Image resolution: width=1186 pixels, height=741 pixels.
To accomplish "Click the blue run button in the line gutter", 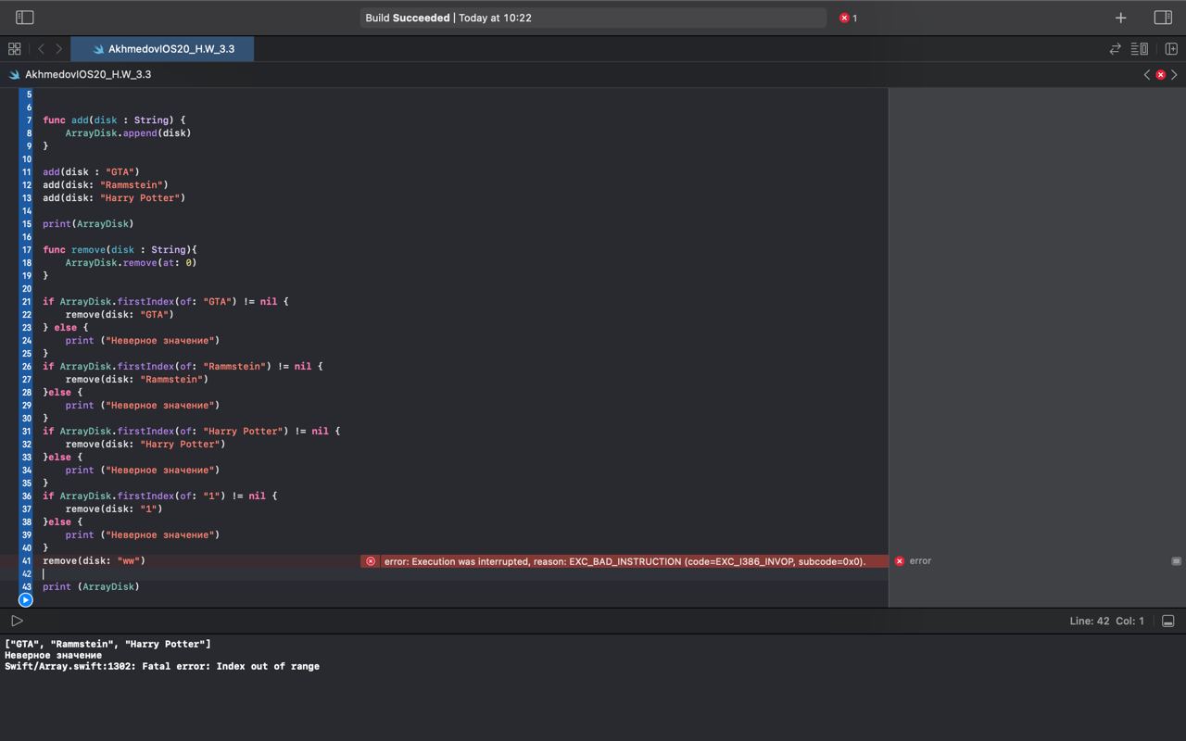I will click(26, 599).
